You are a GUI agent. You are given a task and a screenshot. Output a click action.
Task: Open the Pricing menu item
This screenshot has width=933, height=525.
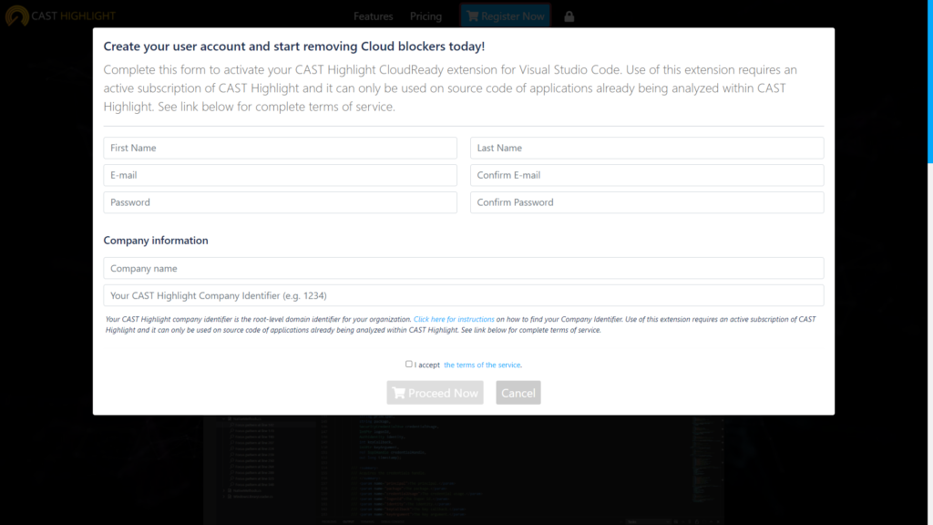click(x=425, y=15)
